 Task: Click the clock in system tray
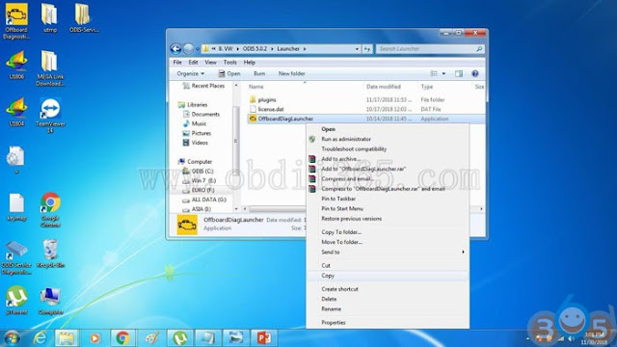point(595,338)
